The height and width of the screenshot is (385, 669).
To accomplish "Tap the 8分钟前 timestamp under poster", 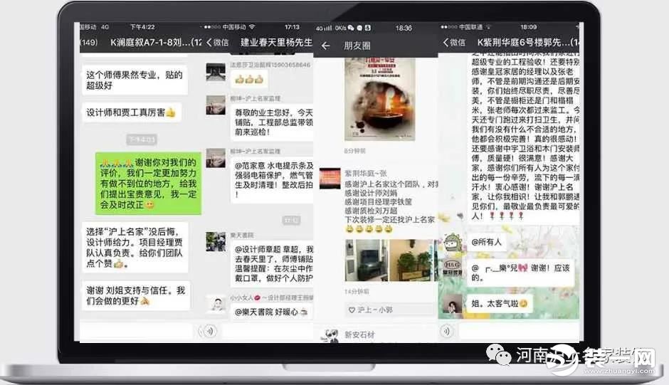I will coord(355,151).
